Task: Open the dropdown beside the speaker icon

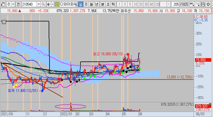Action: [53, 4]
